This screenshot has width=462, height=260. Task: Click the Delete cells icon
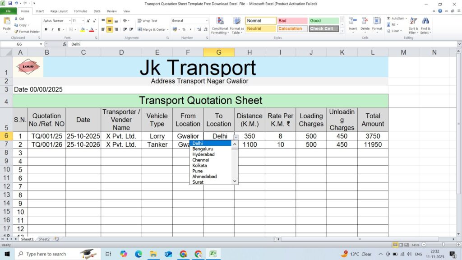[365, 21]
